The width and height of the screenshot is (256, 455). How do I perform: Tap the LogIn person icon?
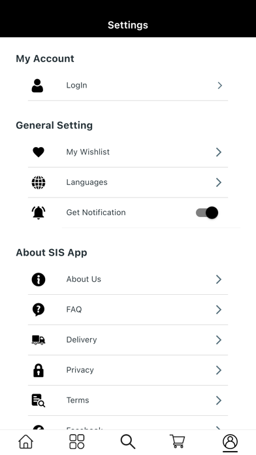[x=37, y=86]
